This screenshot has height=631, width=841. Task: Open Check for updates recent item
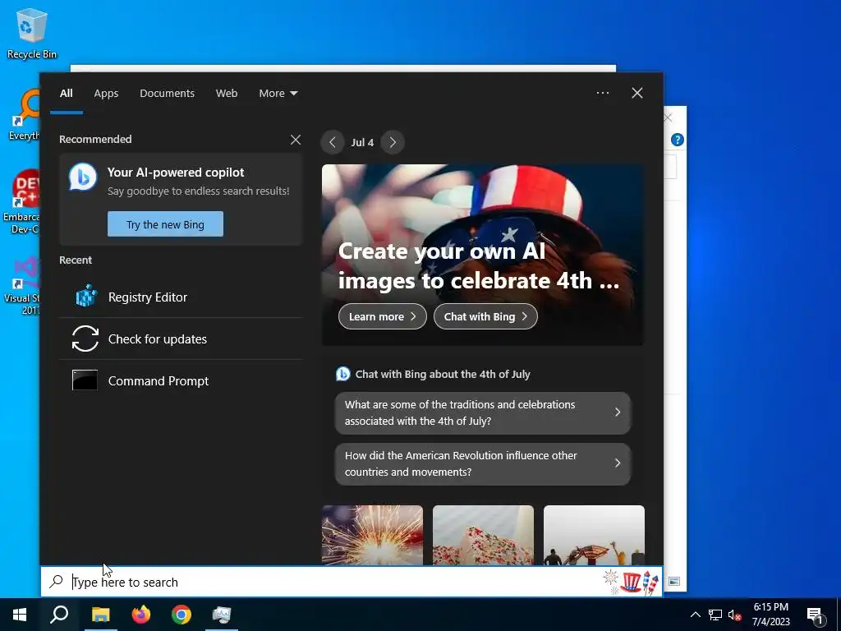(x=181, y=339)
